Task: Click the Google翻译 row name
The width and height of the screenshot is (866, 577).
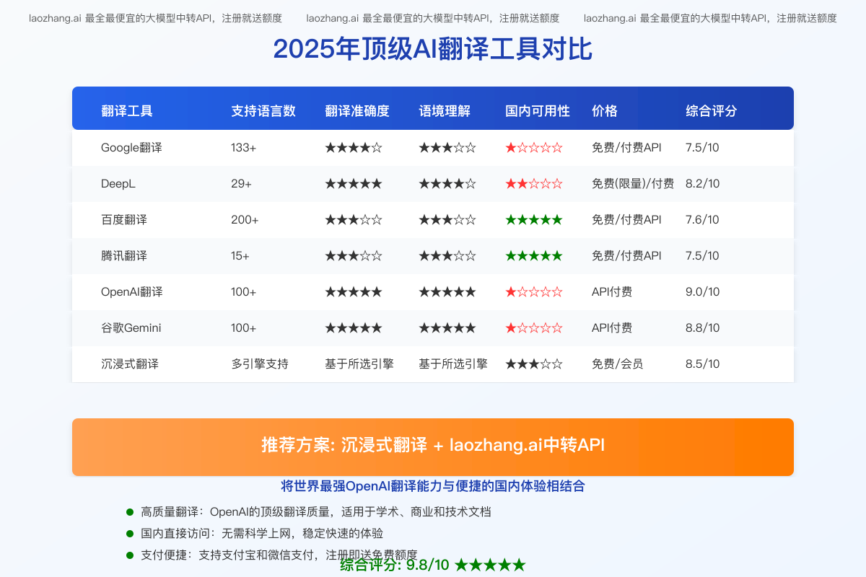Action: [131, 148]
